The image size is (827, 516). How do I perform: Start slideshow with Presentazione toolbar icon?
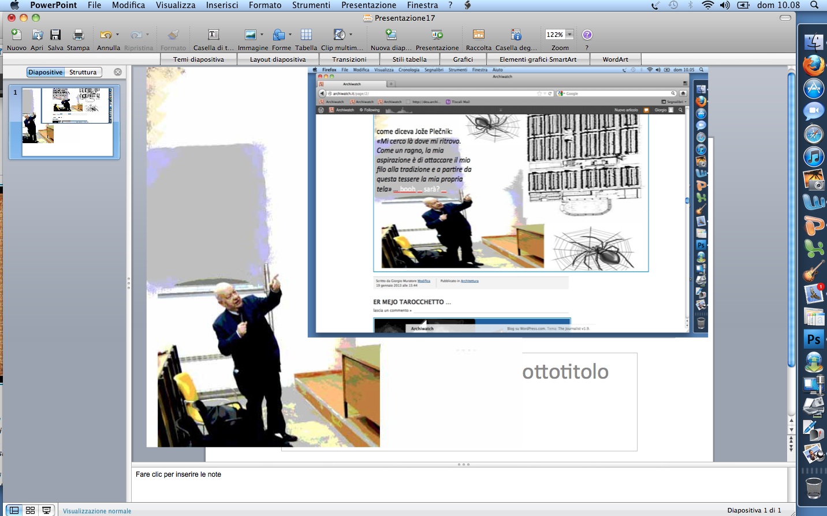[x=437, y=35]
